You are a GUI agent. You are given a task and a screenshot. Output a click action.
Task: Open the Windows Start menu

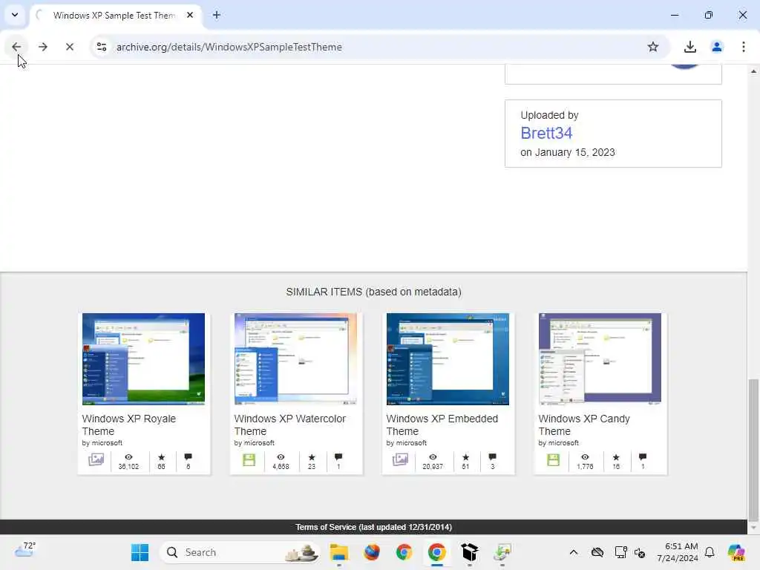point(140,552)
